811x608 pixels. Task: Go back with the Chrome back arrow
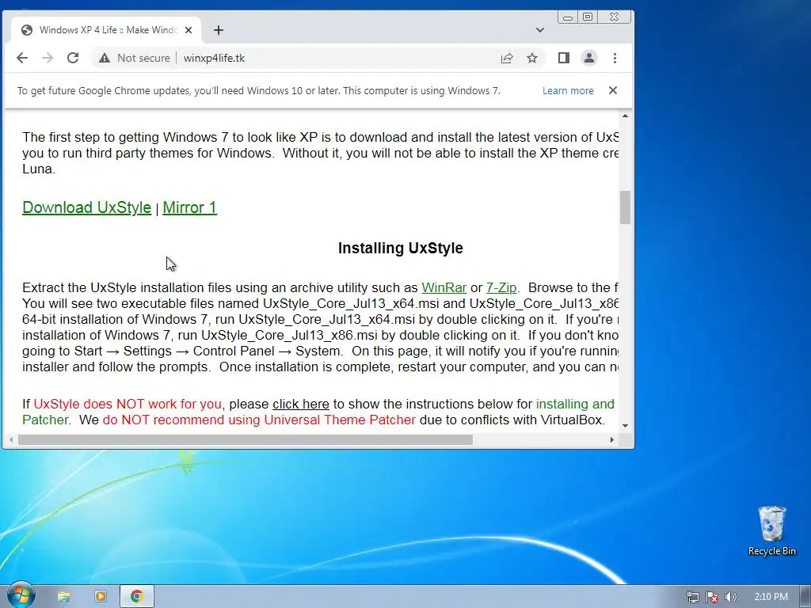coord(22,58)
